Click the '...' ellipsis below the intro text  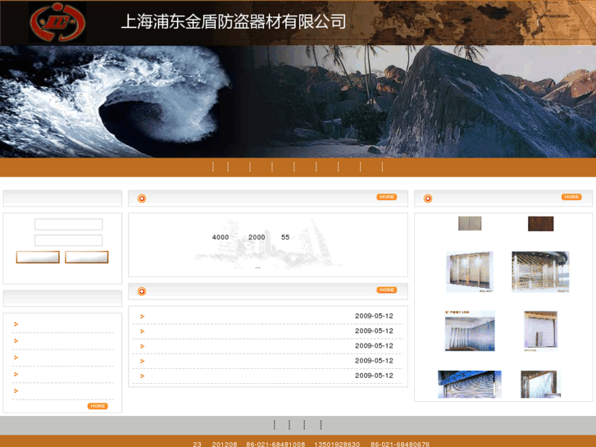(257, 268)
